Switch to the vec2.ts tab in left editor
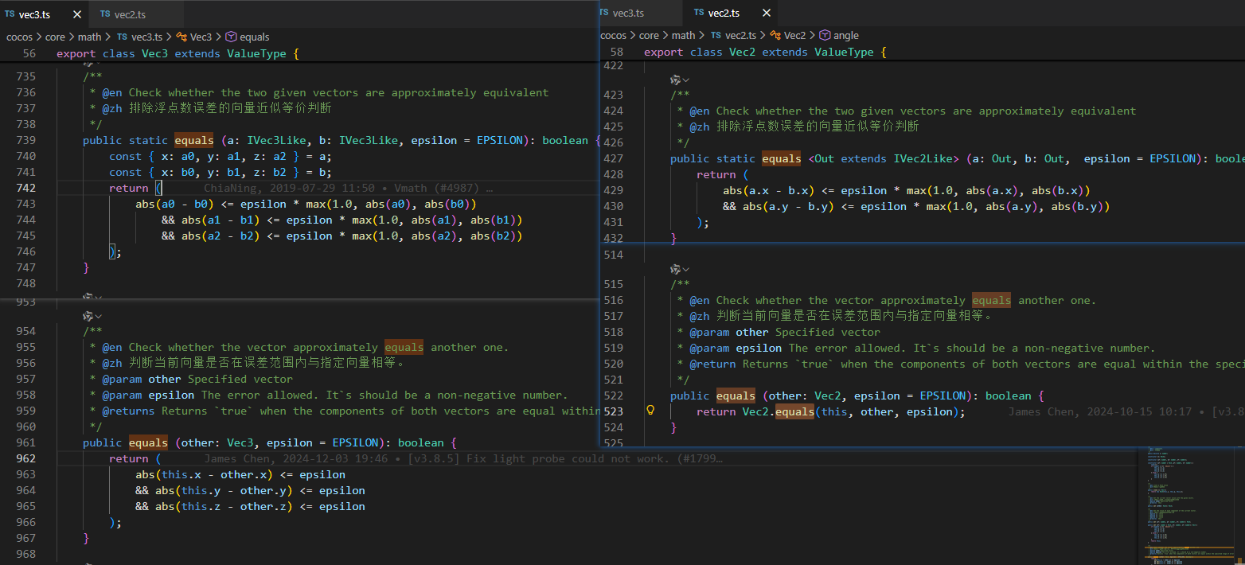The height and width of the screenshot is (565, 1245). (x=129, y=14)
